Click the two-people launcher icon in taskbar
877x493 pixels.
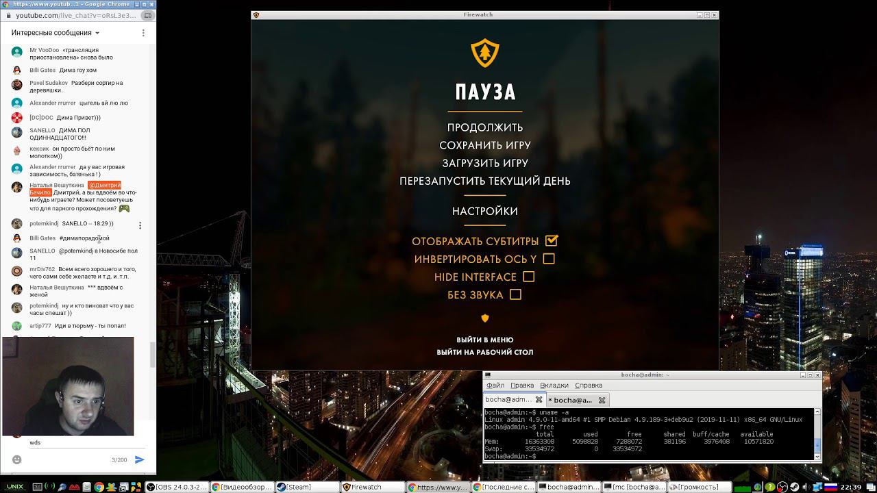click(x=112, y=487)
